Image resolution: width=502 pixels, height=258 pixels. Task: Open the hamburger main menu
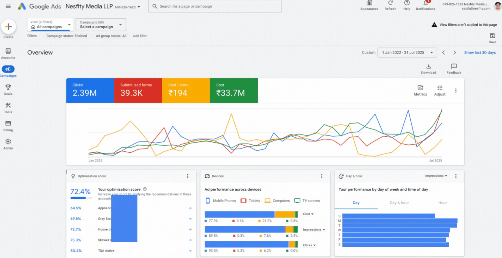(x=8, y=6)
